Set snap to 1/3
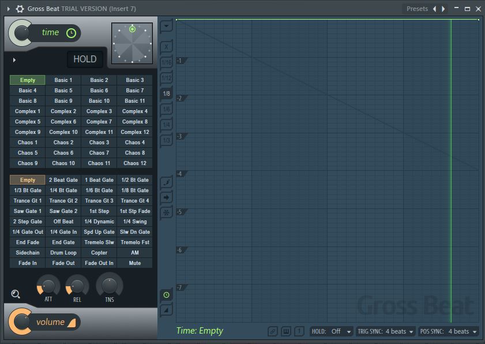This screenshot has height=344, width=485. [167, 140]
